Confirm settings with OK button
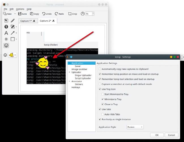184x142 pixels. click(157, 135)
